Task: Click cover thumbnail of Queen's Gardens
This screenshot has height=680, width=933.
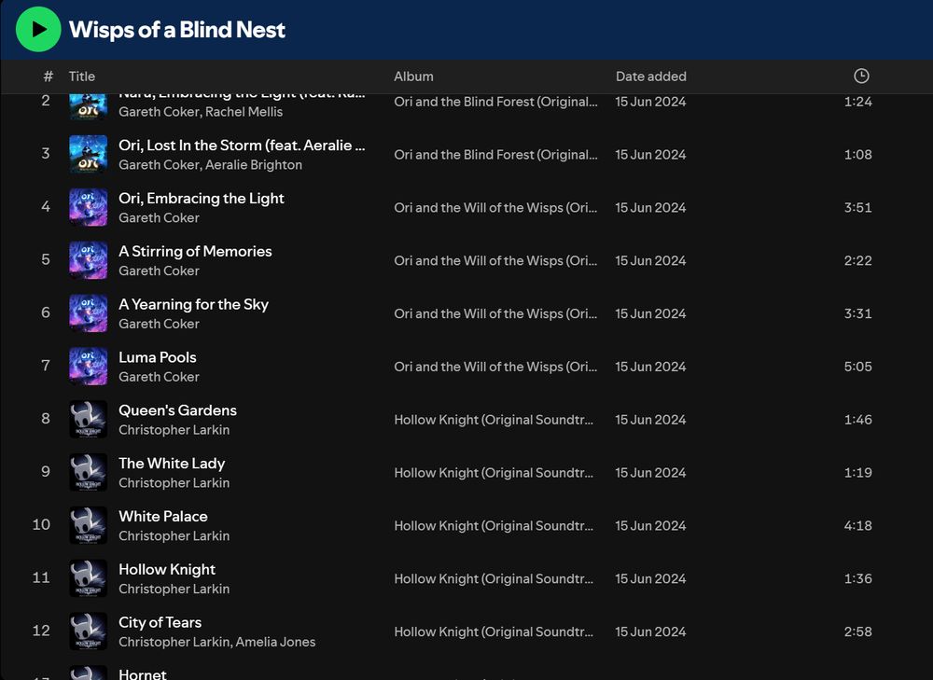Action: (88, 419)
